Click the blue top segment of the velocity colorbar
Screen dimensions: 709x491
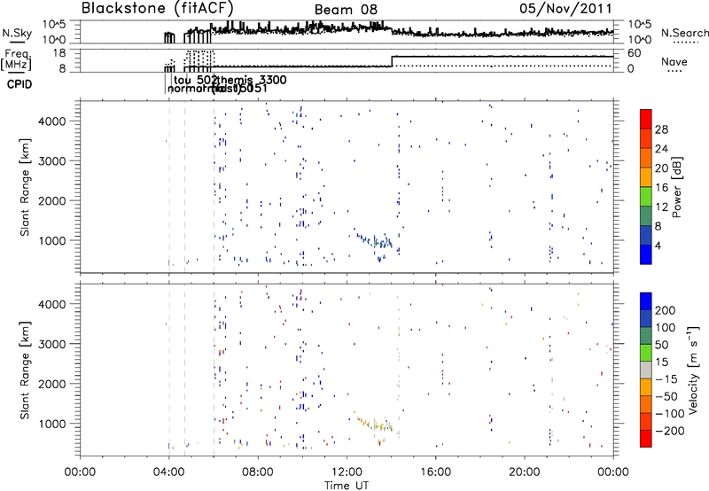pos(646,301)
